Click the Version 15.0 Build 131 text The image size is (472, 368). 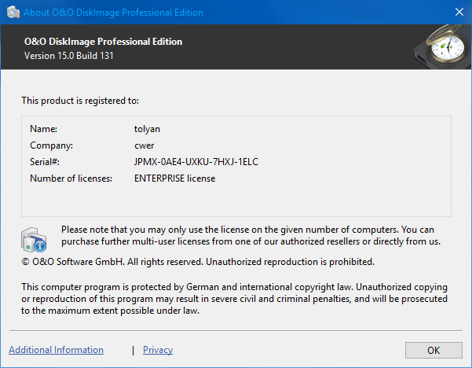coord(69,55)
